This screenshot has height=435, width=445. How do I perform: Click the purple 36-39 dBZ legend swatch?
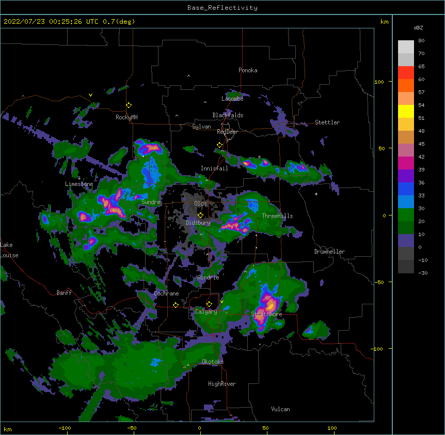[406, 176]
